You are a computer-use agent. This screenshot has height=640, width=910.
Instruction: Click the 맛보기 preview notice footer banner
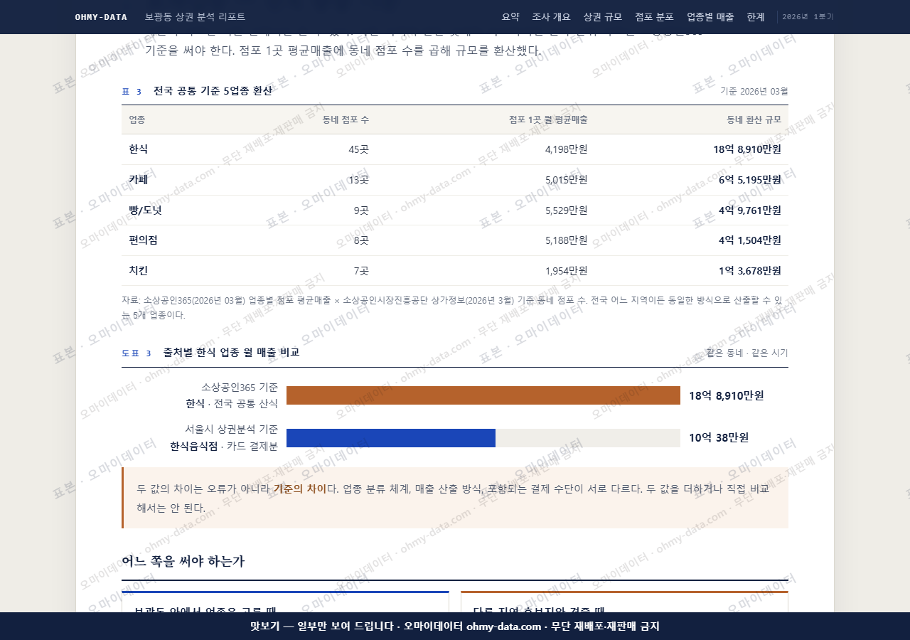coord(455,626)
